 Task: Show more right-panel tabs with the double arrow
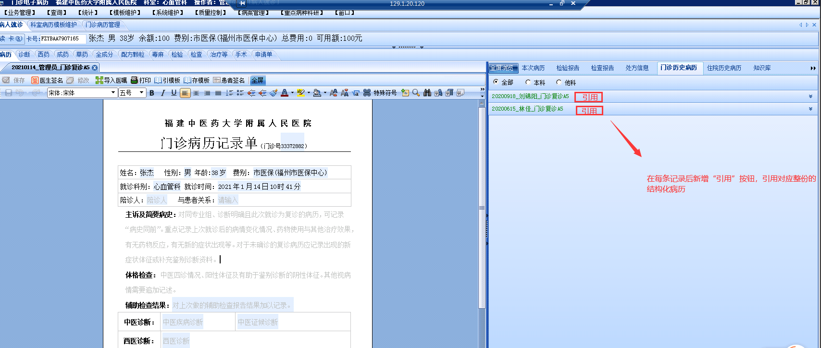coord(813,68)
